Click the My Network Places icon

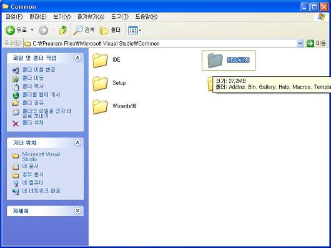coord(16,191)
